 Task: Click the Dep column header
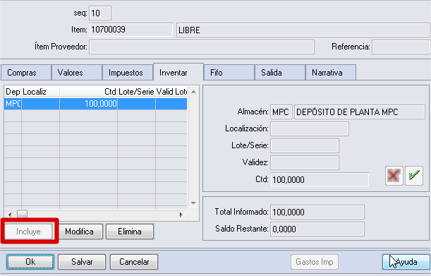(13, 92)
